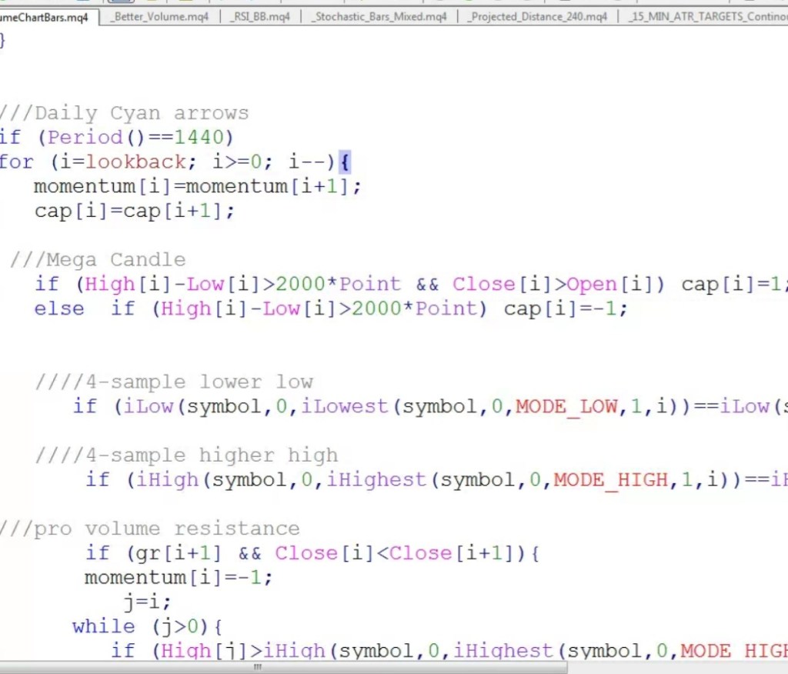Click the horizontal scrollbar thumb at the bottom
Image resolution: width=788 pixels, height=674 pixels.
[258, 668]
